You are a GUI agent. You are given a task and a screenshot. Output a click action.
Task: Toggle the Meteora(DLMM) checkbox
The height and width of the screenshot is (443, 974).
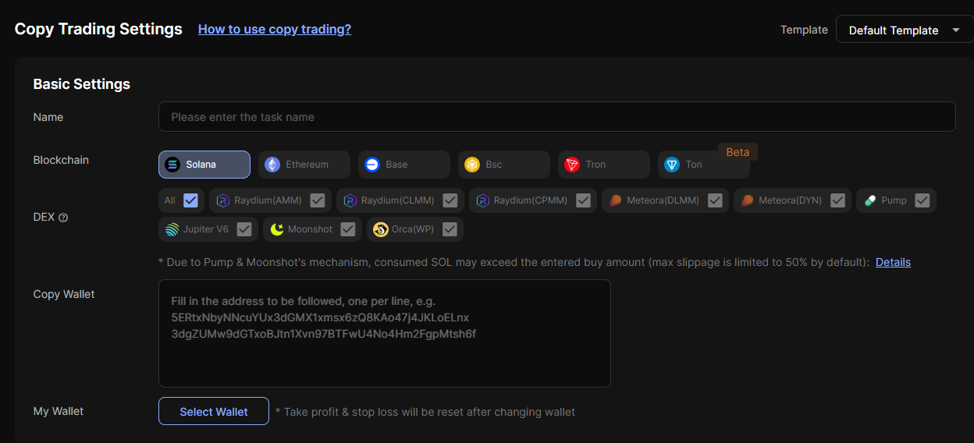click(715, 200)
